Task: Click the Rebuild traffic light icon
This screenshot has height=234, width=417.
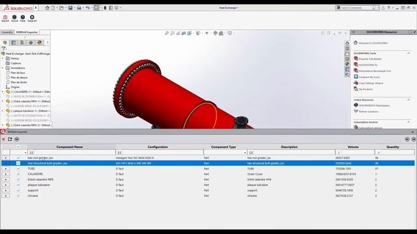Action: (105, 8)
